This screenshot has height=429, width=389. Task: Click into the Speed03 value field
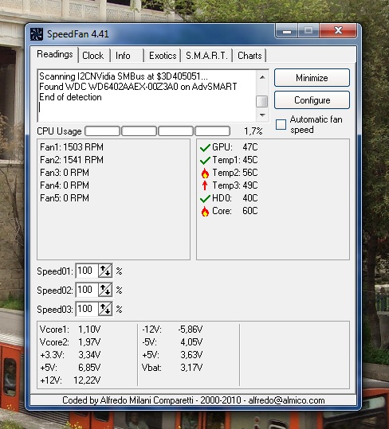87,309
